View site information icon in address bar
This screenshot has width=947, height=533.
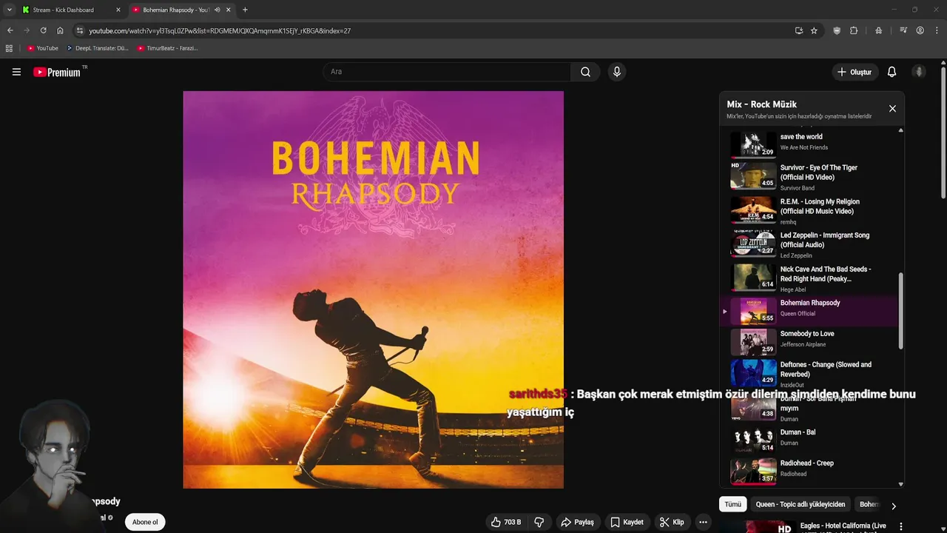[80, 30]
